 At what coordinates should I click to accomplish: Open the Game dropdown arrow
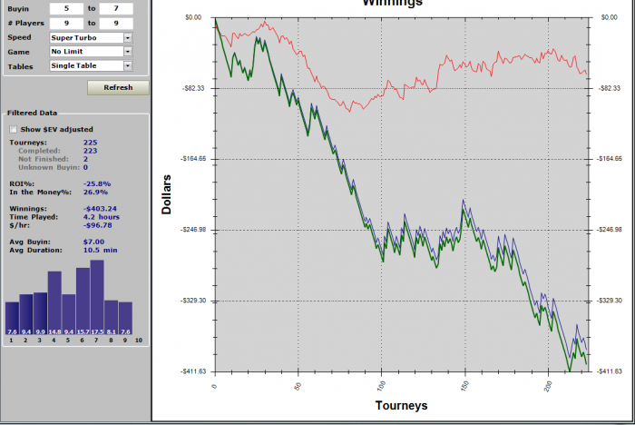(128, 52)
